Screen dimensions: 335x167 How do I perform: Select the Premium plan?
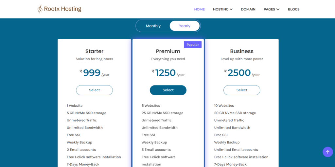(168, 90)
